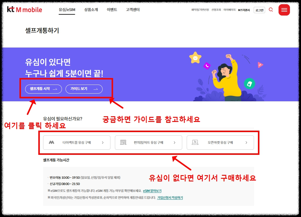Open the eSIM 알아보기 link
The image size is (301, 217).
(152, 191)
